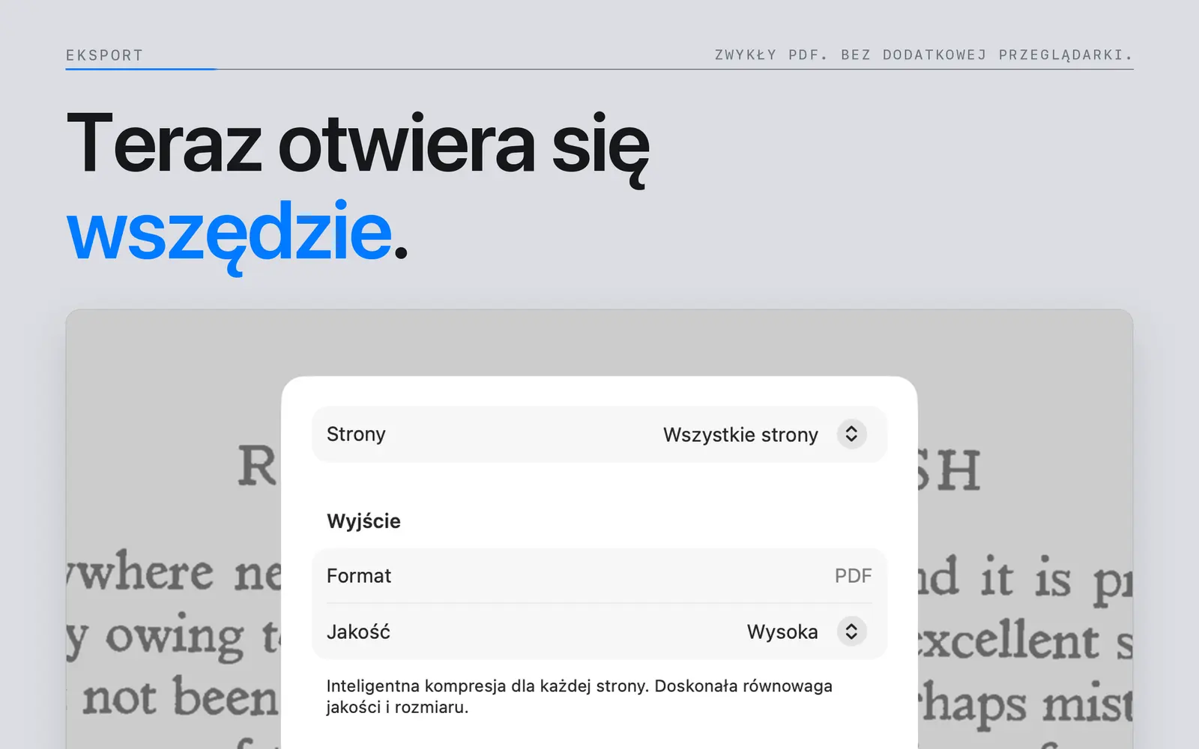Click the 'ZWYKŁY PDF' tagline text

point(923,55)
